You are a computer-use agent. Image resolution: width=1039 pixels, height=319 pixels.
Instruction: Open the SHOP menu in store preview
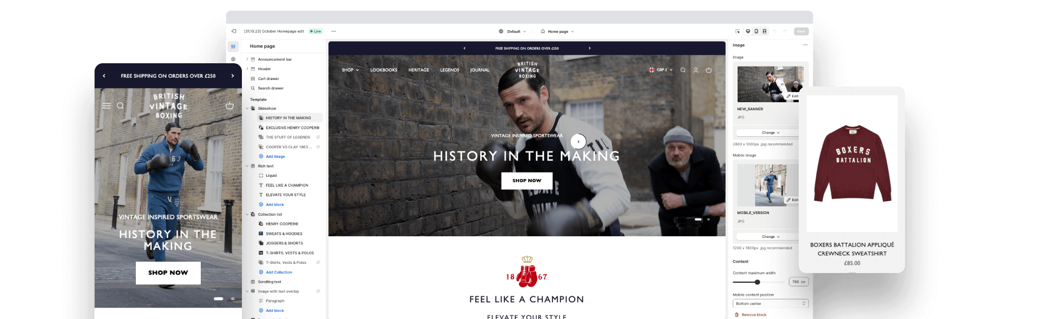[350, 70]
